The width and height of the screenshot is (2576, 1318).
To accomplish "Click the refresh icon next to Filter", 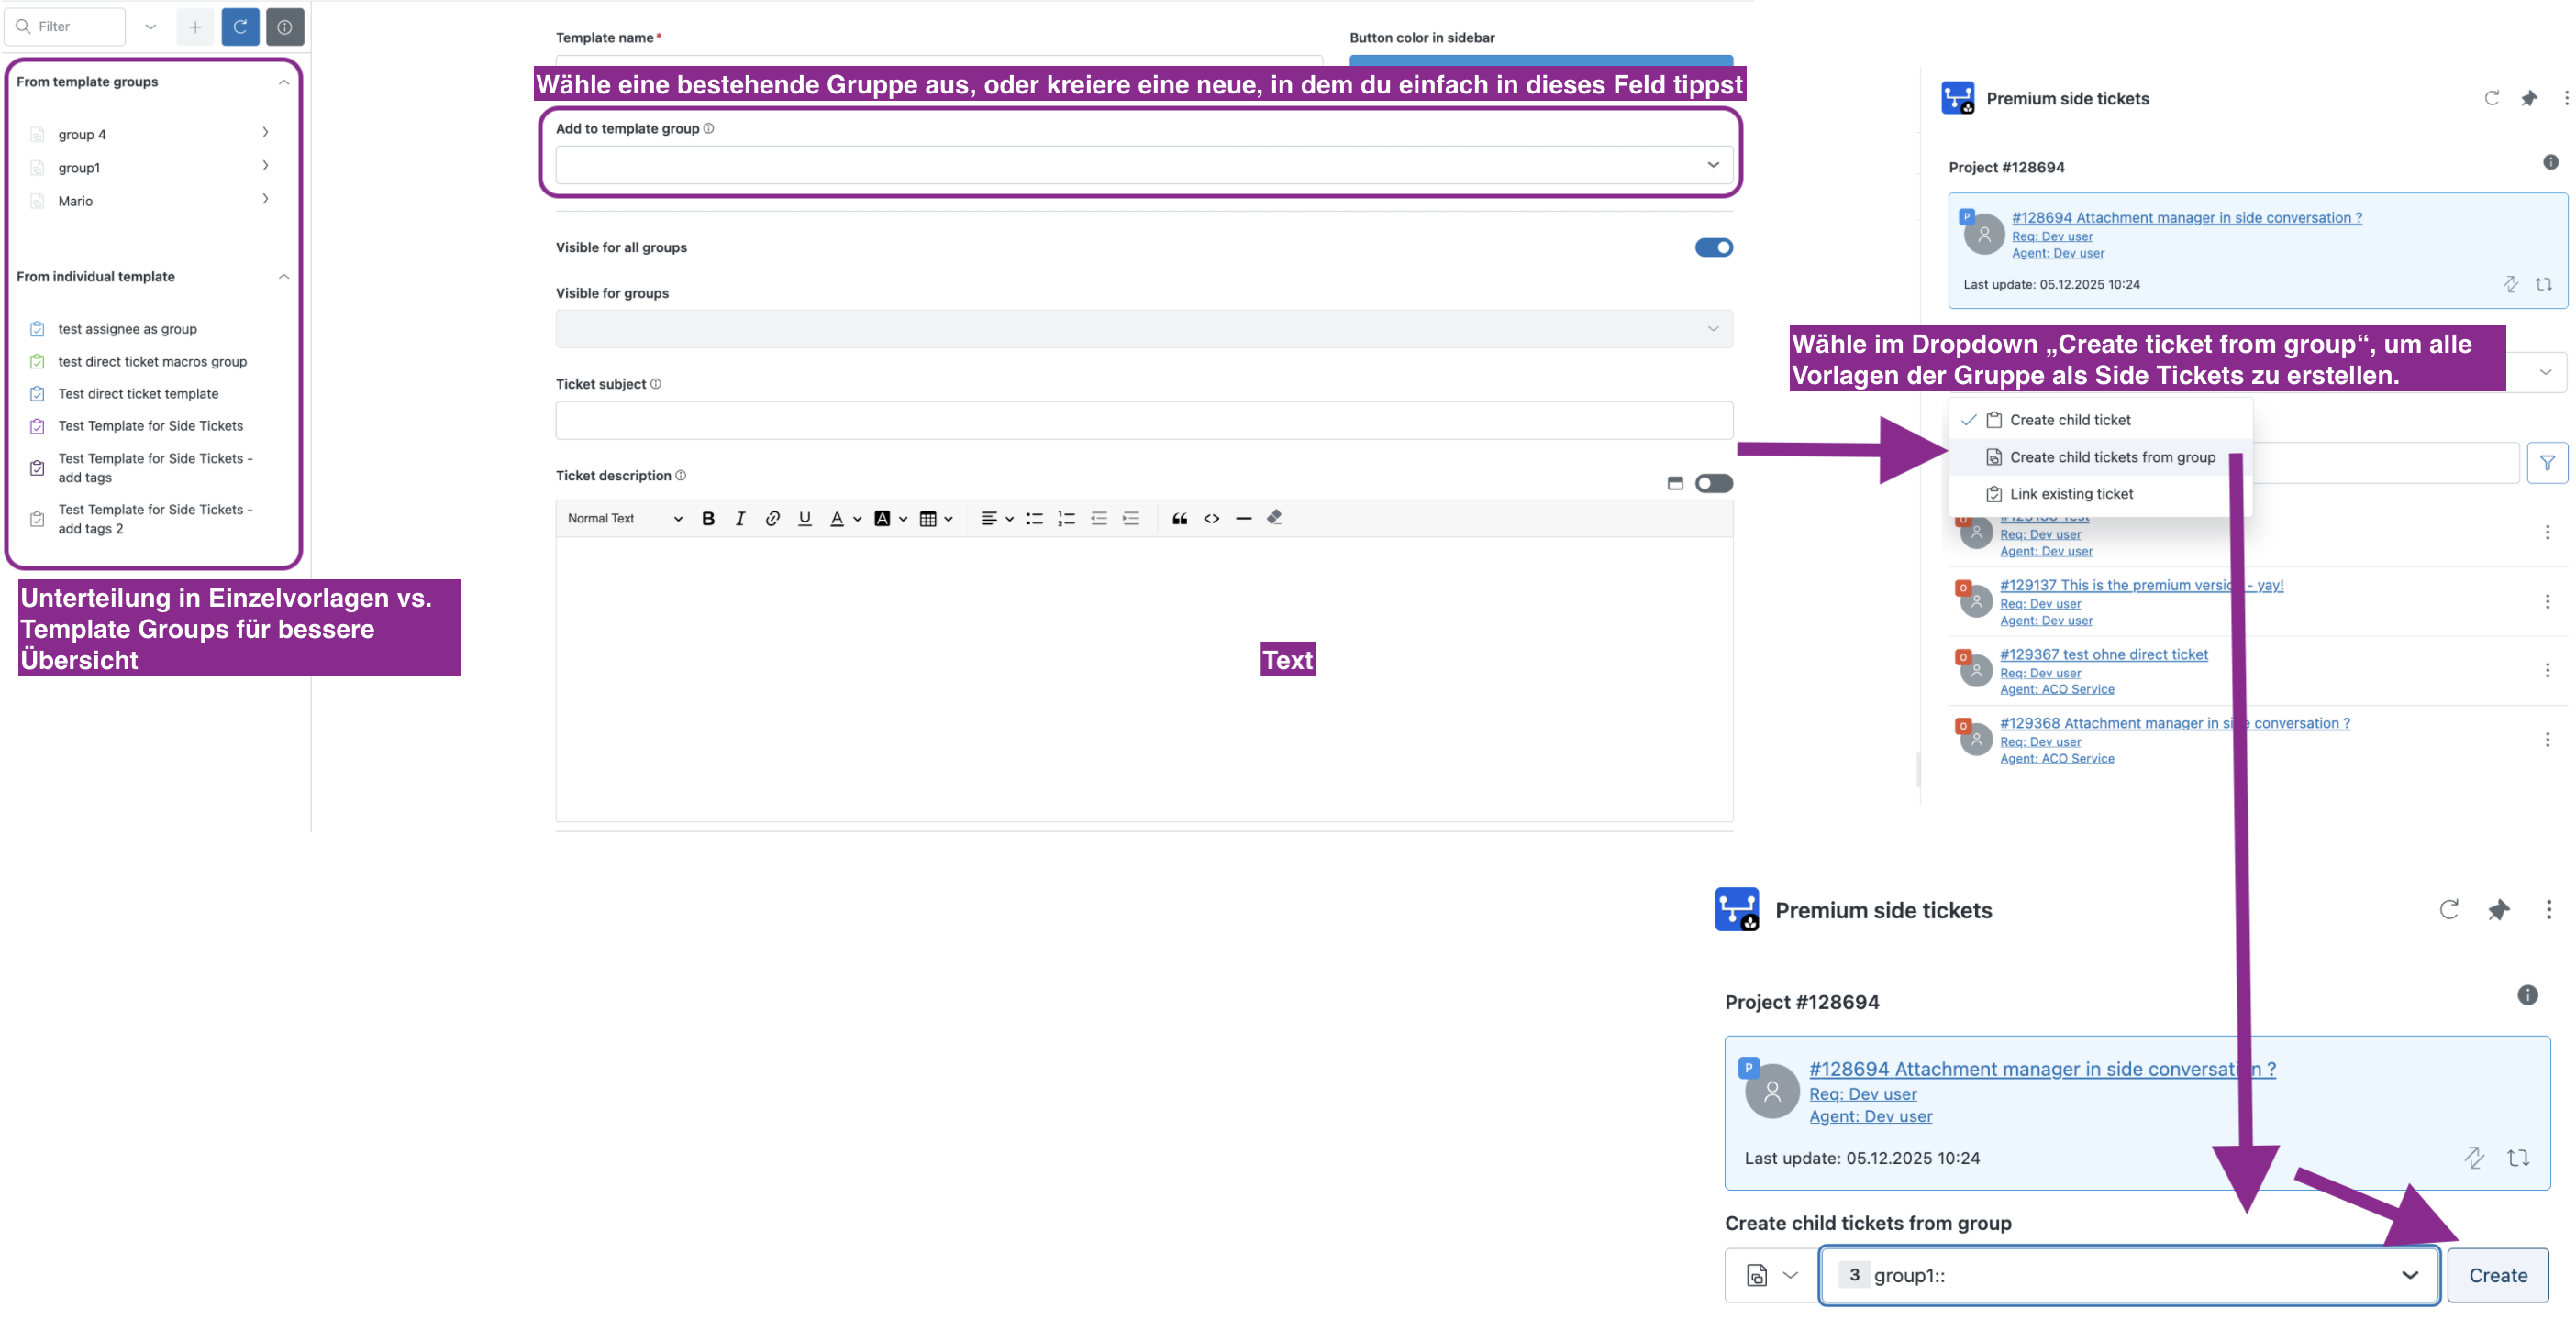I will [240, 27].
